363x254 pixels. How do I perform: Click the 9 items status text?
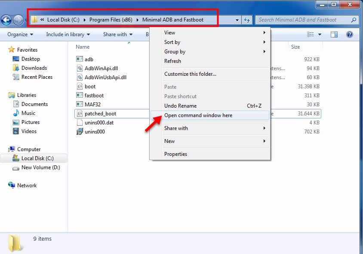(43, 239)
